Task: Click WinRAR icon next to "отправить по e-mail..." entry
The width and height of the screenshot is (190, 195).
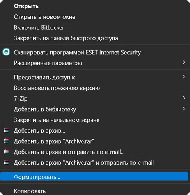Action: point(6,151)
